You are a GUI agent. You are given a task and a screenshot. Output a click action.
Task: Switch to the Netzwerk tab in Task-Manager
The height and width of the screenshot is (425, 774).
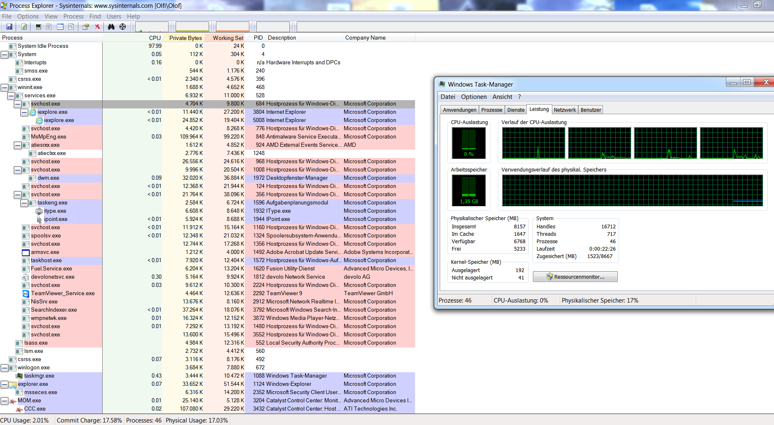565,110
